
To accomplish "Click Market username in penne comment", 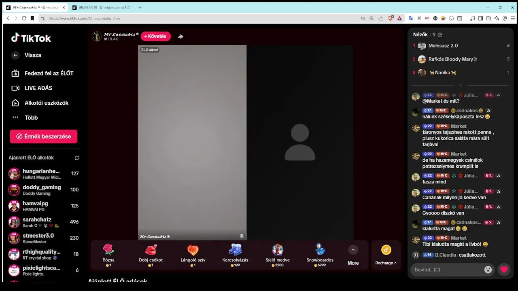I will point(459,127).
